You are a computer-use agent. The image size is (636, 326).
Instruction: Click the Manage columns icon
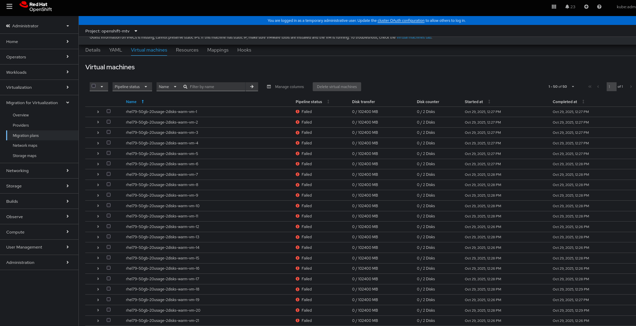click(269, 87)
